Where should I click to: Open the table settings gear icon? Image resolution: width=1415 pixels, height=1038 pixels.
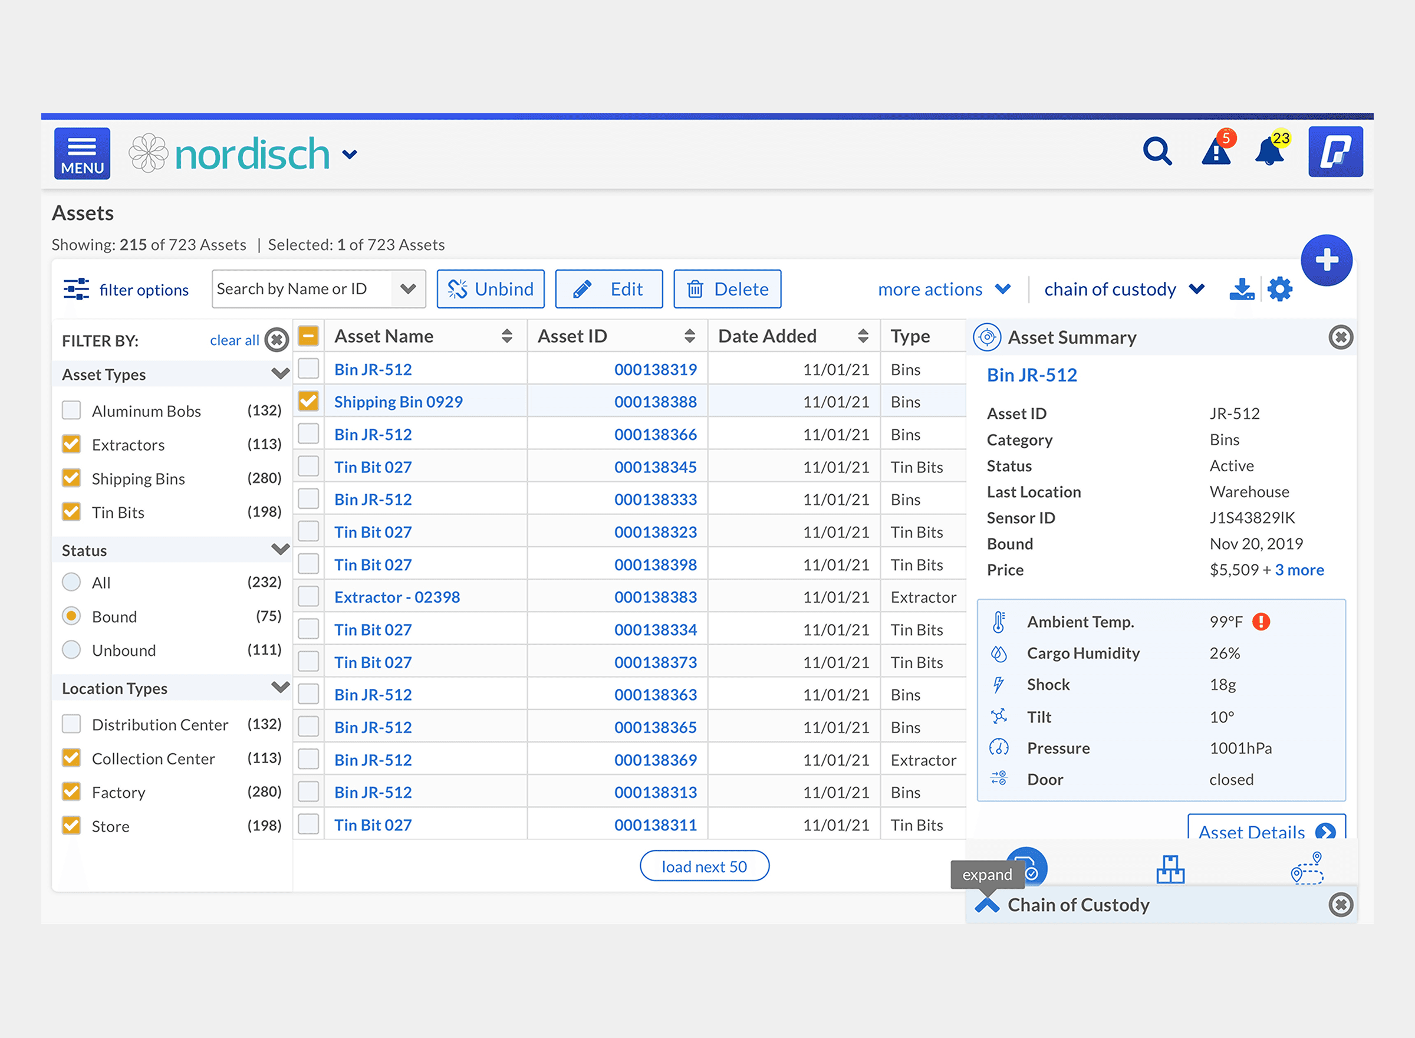(1279, 288)
